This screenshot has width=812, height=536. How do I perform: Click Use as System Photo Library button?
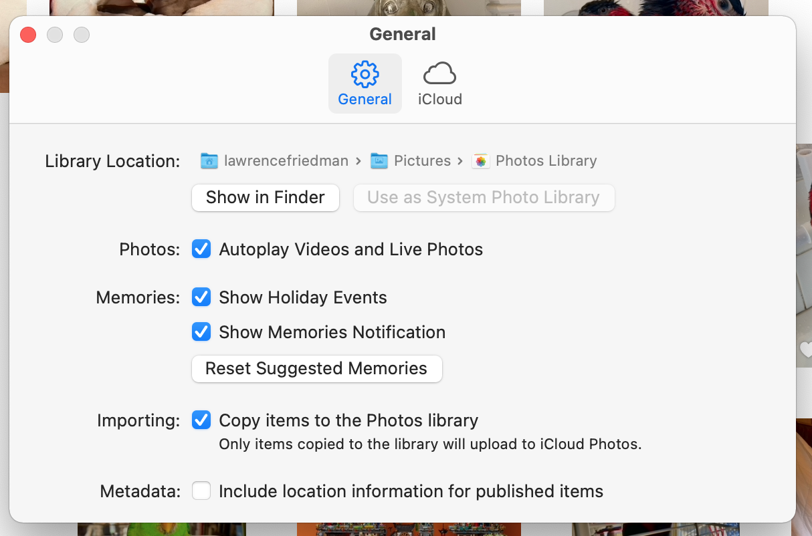click(483, 197)
